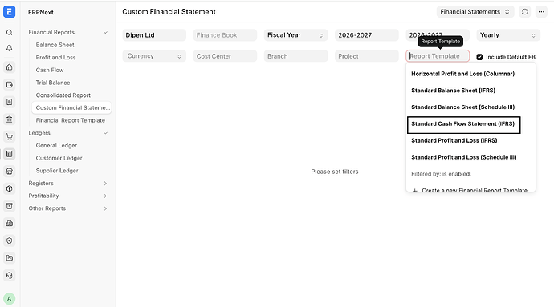Open the Yearly periodicity dropdown
The image size is (554, 307).
click(508, 35)
